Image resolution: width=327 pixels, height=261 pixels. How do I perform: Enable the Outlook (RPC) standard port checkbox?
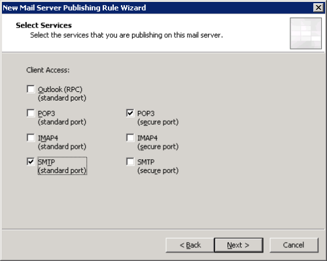point(31,89)
